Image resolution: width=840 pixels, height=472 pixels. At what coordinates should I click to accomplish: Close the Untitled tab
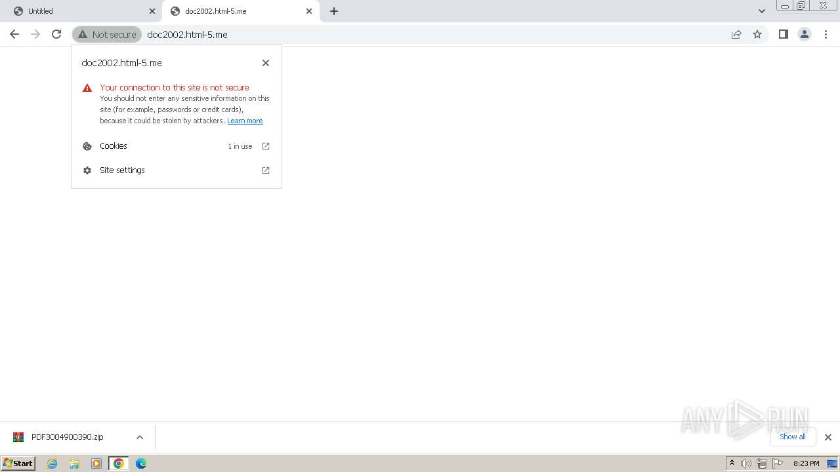pos(152,11)
